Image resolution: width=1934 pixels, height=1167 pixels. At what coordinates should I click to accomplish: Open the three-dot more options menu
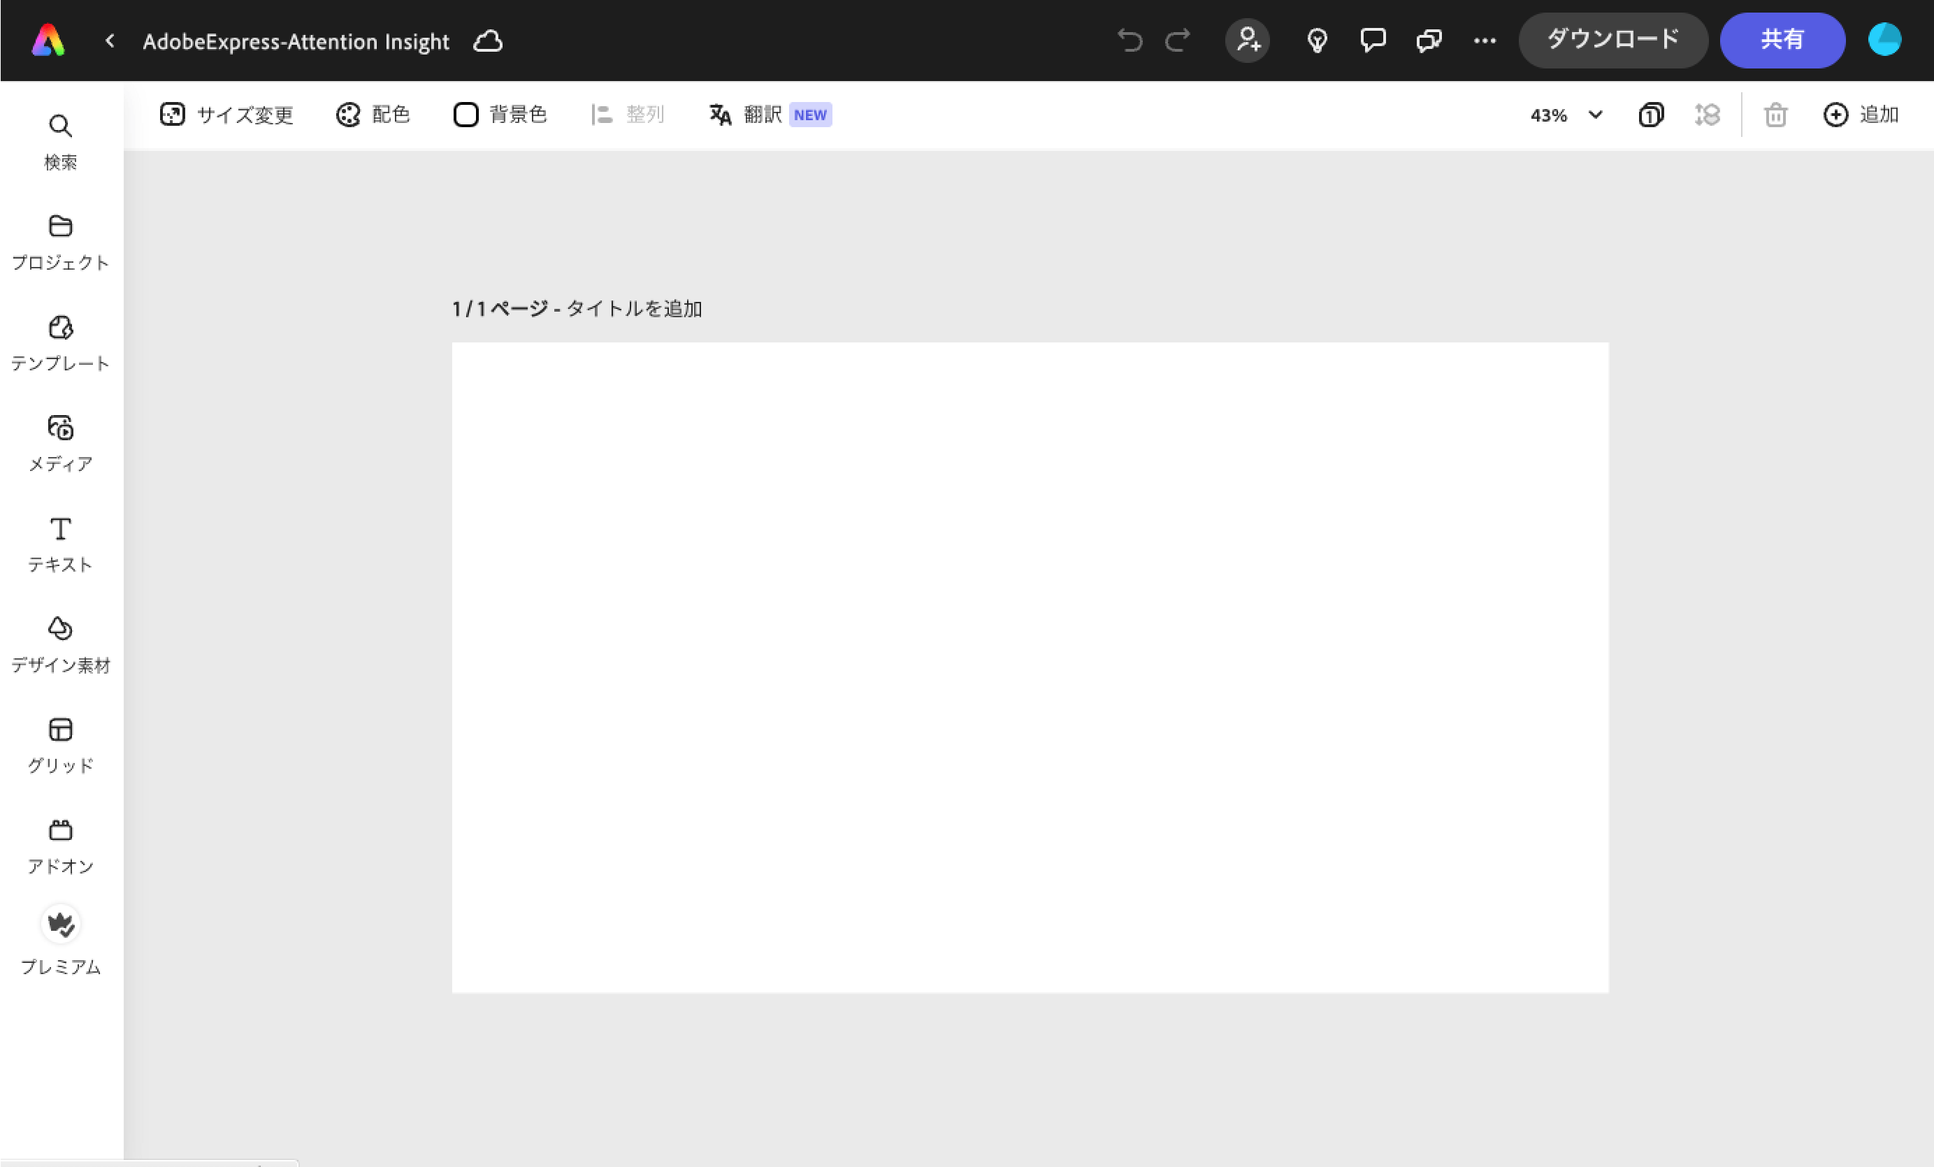[x=1485, y=41]
